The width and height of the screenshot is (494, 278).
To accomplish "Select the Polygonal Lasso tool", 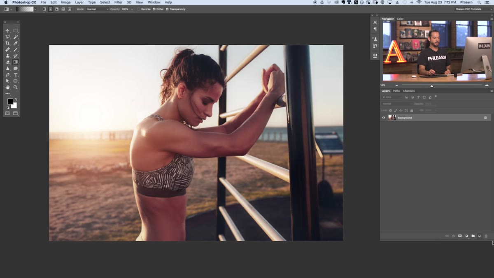I will pos(7,37).
